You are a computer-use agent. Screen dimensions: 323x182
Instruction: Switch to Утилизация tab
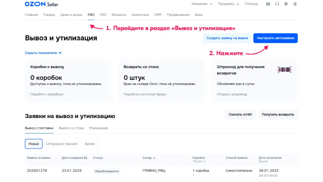[x=98, y=128]
